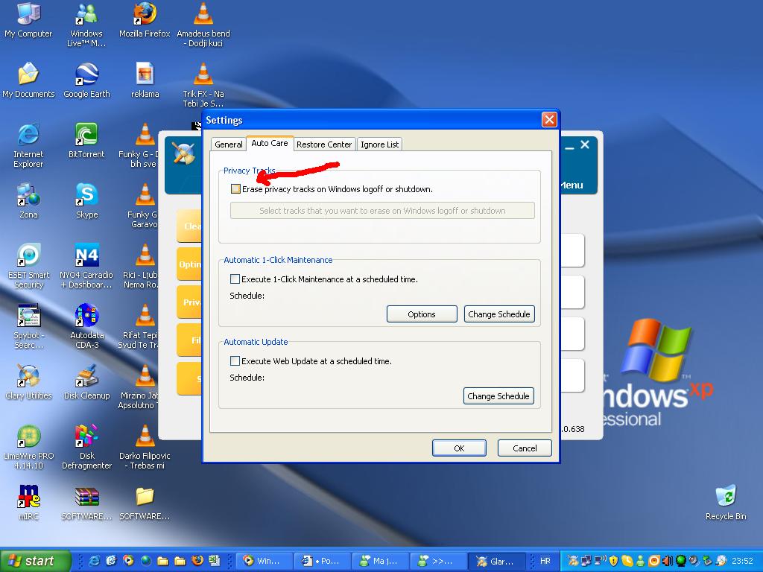This screenshot has width=763, height=572.
Task: Open LimeWire PRO desktop icon
Action: [x=28, y=437]
